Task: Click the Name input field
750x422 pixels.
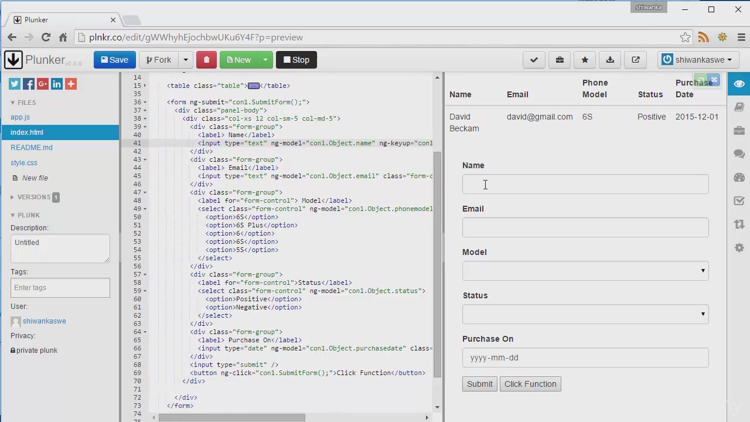Action: point(585,184)
